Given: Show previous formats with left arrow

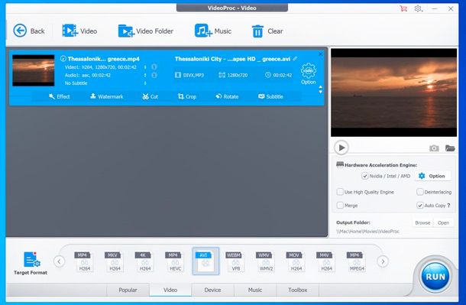Looking at the screenshot, I should click(x=59, y=261).
